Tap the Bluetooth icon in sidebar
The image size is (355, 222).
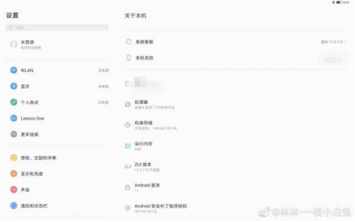[x=14, y=87]
